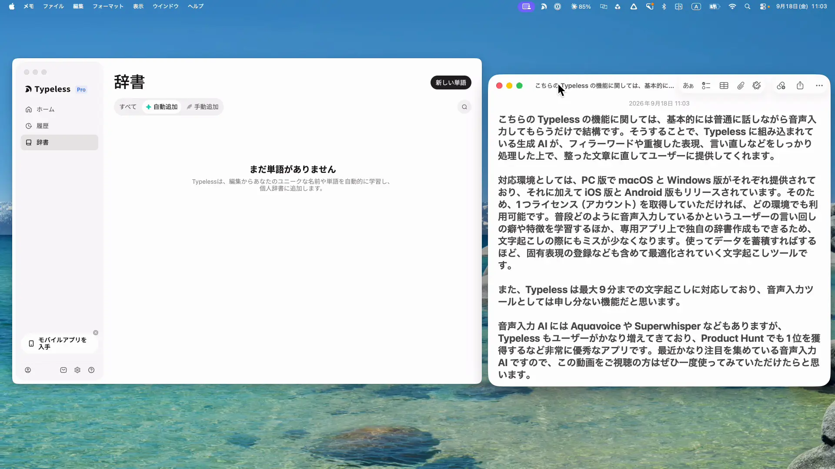The image size is (835, 469).
Task: Open the あぁ text format menu in Notes
Action: point(688,86)
